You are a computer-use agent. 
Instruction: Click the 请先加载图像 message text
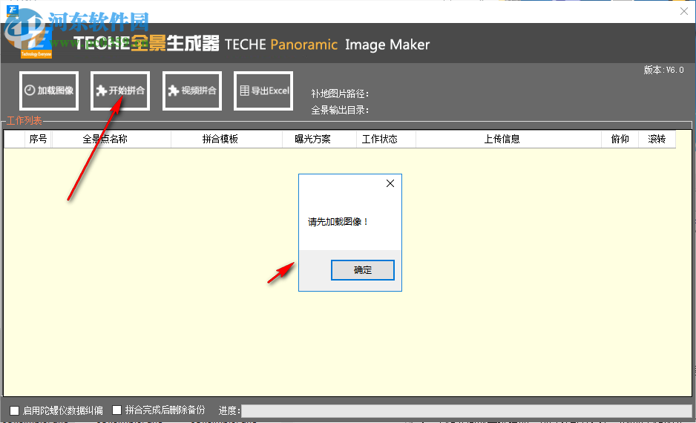coord(338,221)
